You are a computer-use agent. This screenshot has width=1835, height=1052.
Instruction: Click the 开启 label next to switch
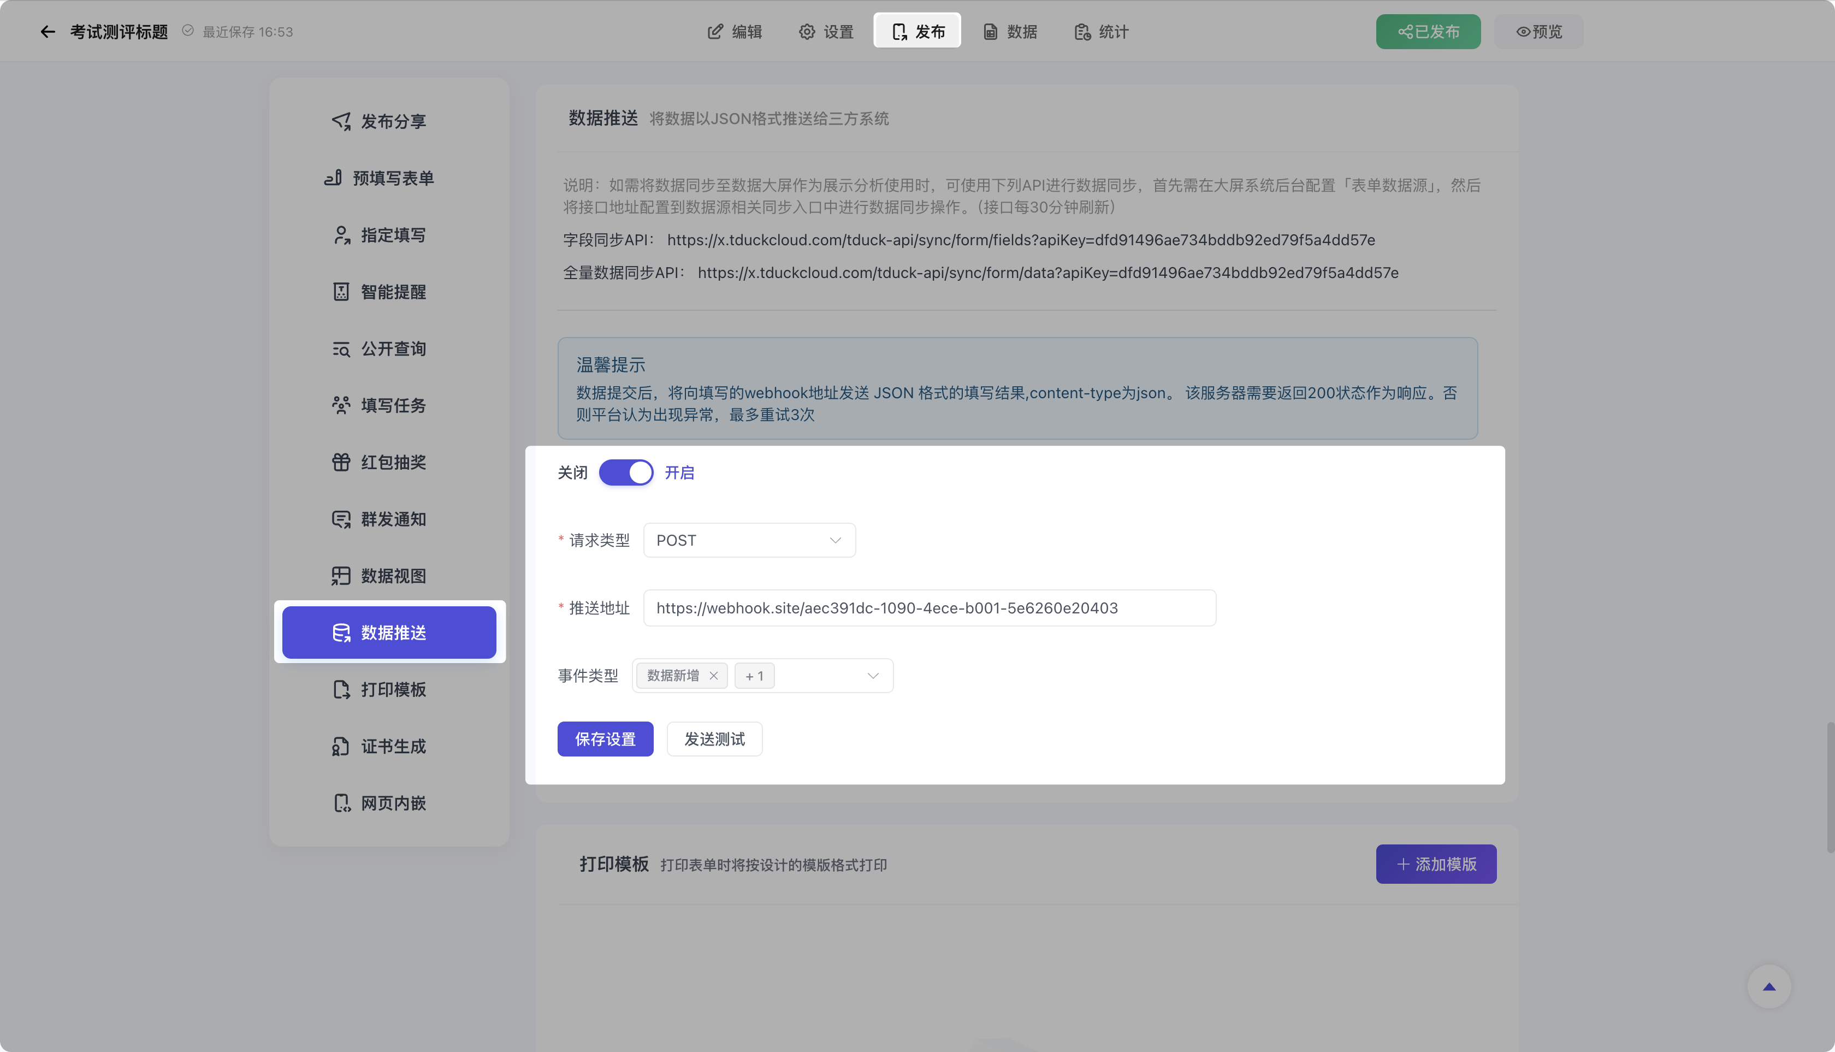click(x=679, y=472)
